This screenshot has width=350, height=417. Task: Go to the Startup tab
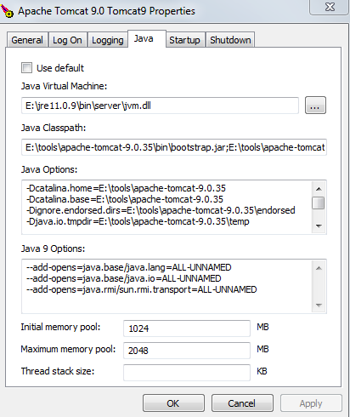[x=184, y=40]
